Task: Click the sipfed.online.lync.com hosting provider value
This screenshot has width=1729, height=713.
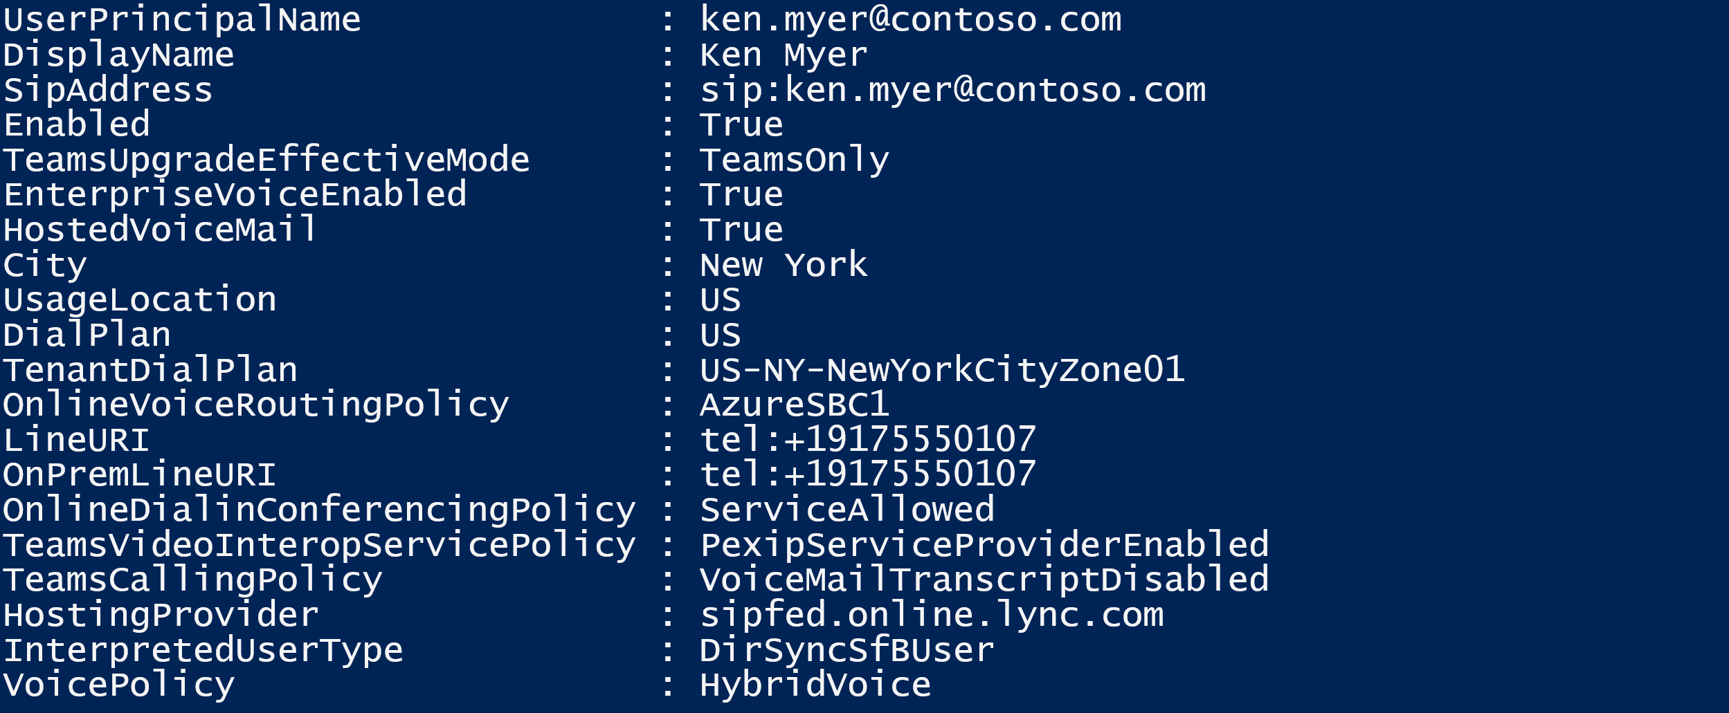Action: tap(931, 615)
